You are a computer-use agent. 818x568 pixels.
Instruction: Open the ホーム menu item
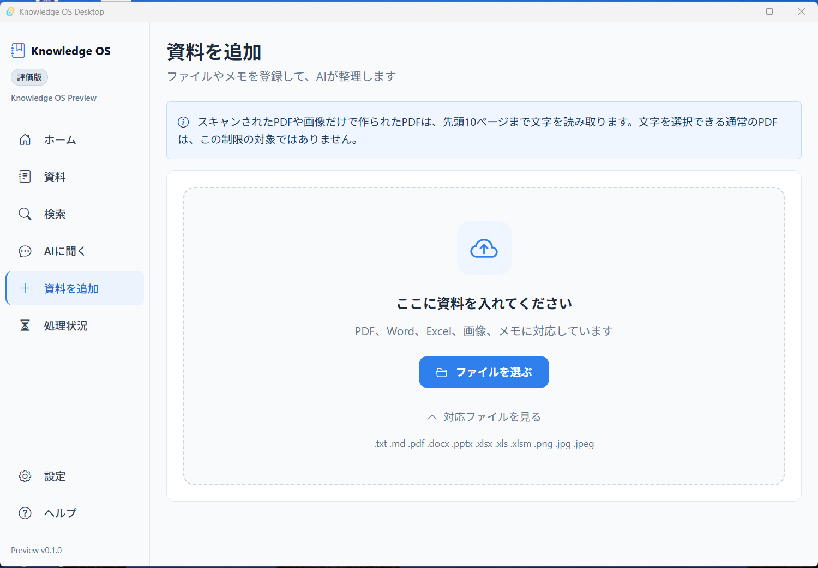[x=75, y=140]
